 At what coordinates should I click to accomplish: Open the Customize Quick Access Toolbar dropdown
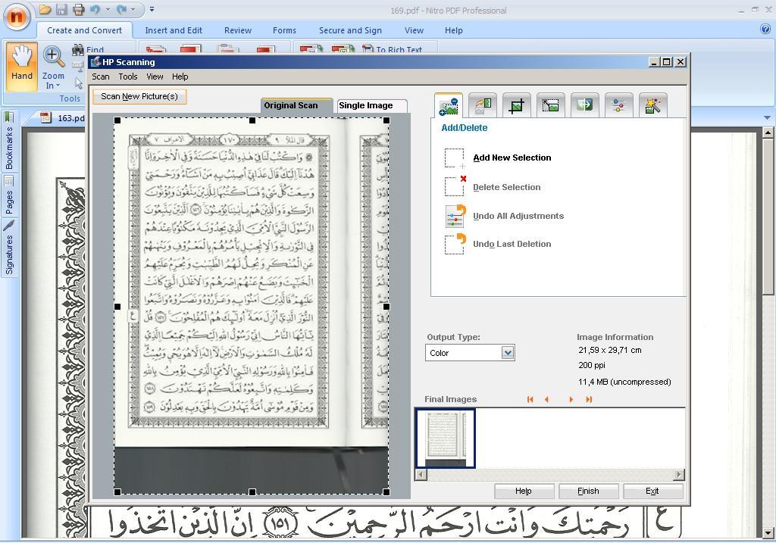(152, 9)
